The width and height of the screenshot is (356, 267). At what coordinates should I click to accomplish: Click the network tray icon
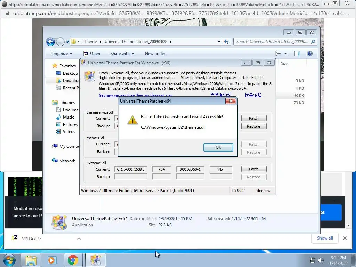(x=313, y=260)
